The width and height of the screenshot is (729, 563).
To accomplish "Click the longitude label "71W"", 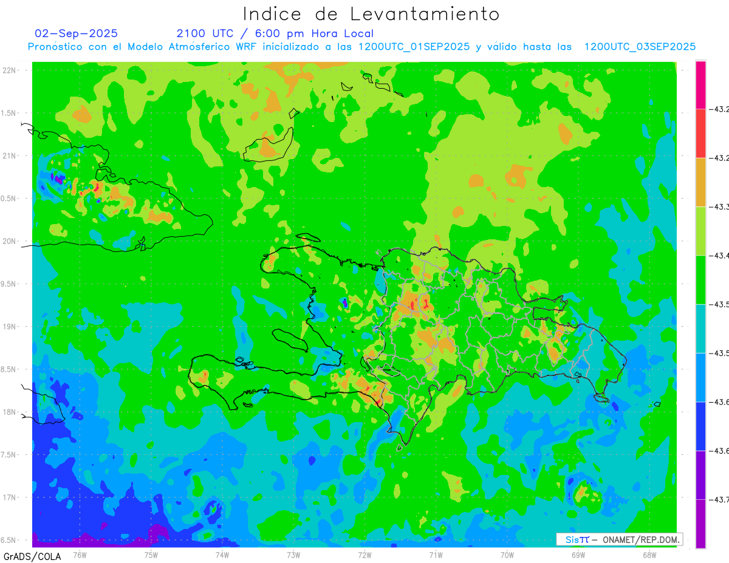I will click(436, 554).
